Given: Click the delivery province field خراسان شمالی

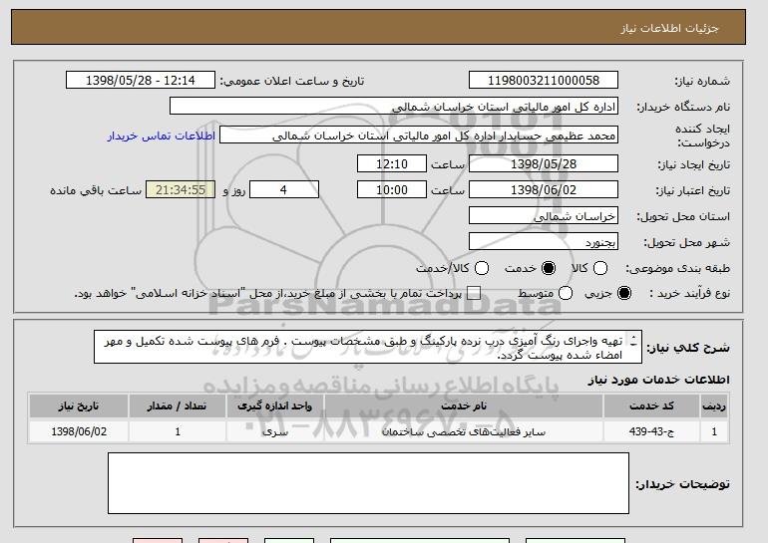Looking at the screenshot, I should 544,216.
